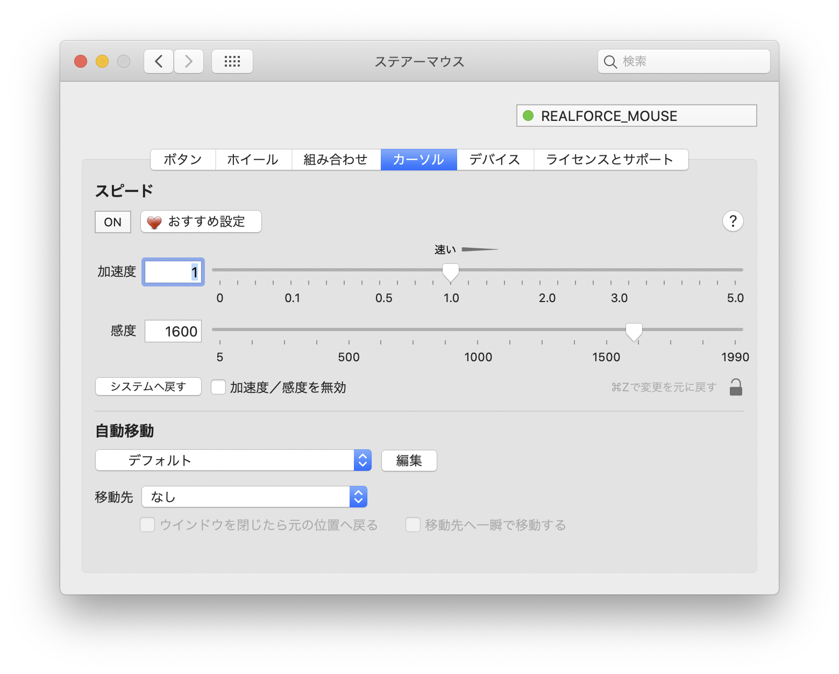This screenshot has width=839, height=674.
Task: Enable 加速度／感度を無効 checkbox
Action: tap(218, 387)
